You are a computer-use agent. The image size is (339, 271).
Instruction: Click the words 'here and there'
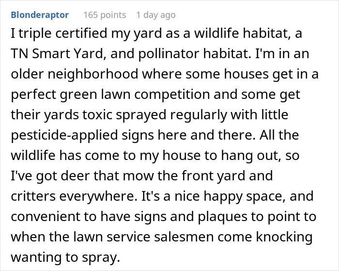205,135
